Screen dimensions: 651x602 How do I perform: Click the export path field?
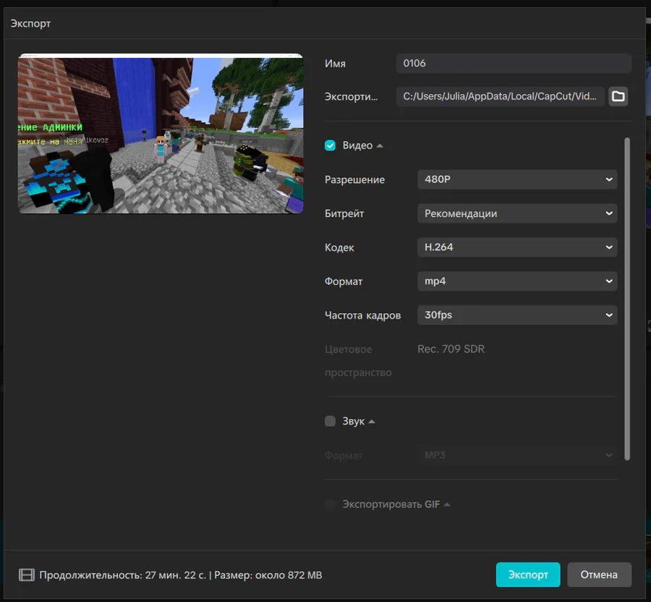(501, 96)
